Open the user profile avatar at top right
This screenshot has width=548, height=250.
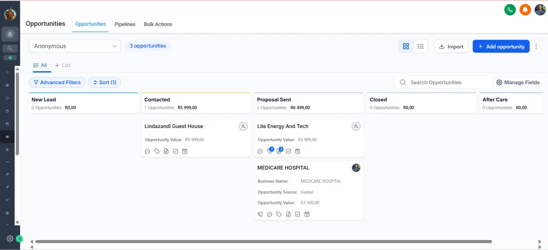[540, 9]
